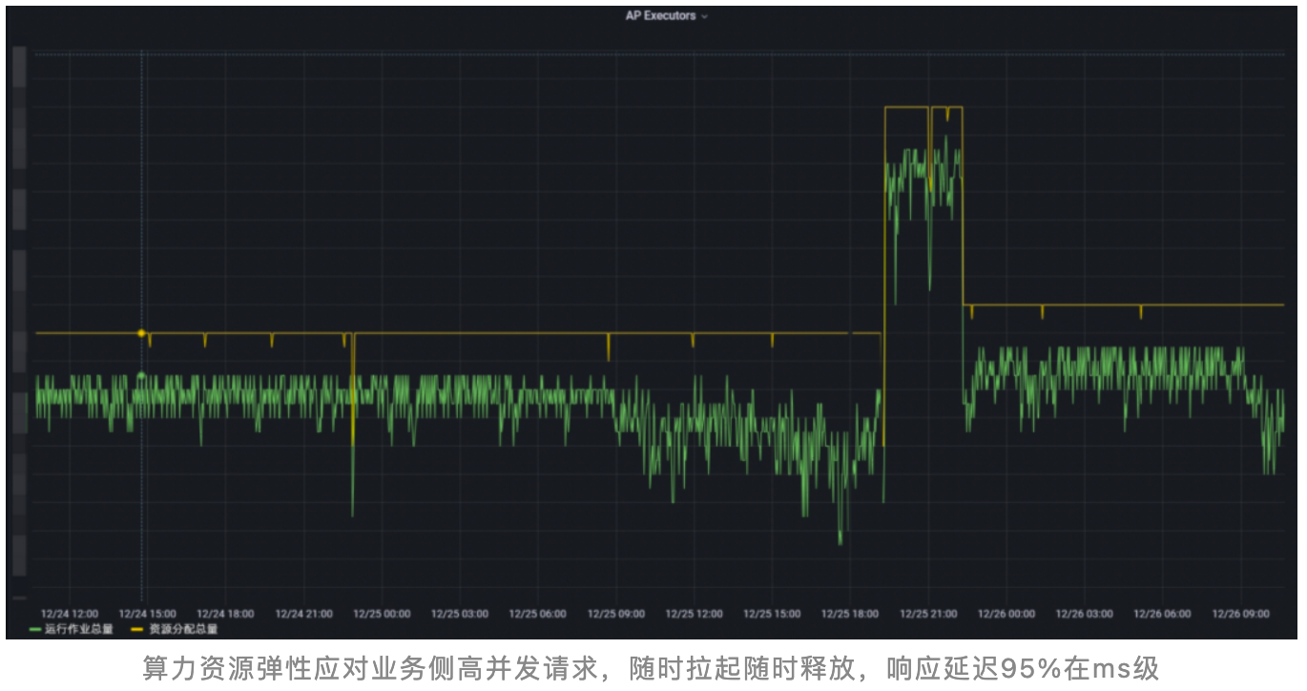The height and width of the screenshot is (691, 1307).
Task: Click the green hover point at 12/24 15:00
Action: (x=141, y=375)
